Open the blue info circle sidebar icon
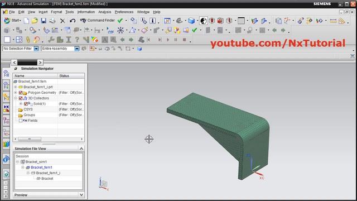The height and width of the screenshot is (201, 357). [6, 159]
